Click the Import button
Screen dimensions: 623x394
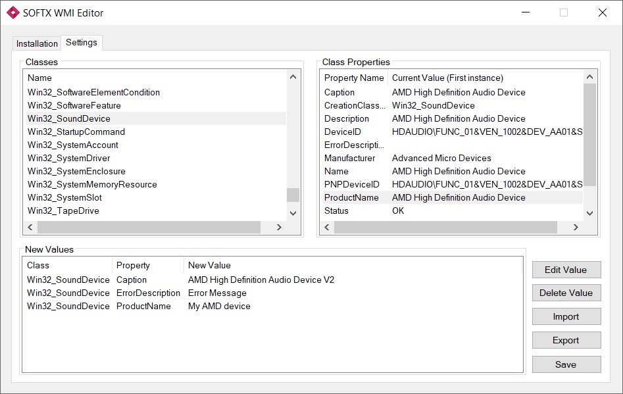pyautogui.click(x=566, y=316)
